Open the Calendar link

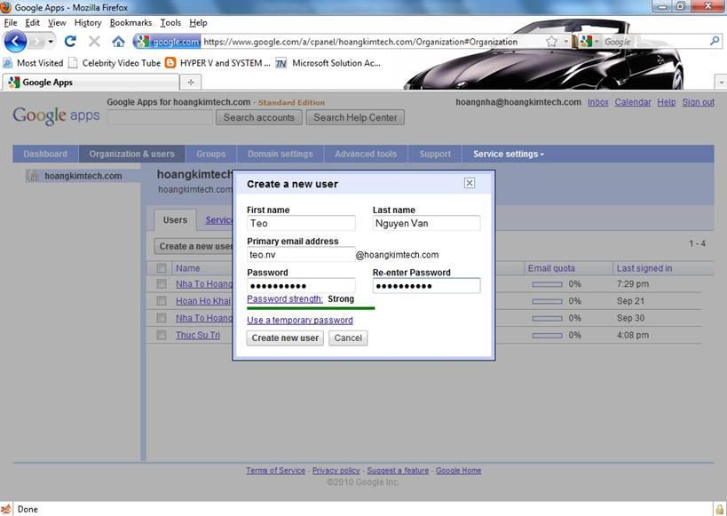tap(633, 102)
